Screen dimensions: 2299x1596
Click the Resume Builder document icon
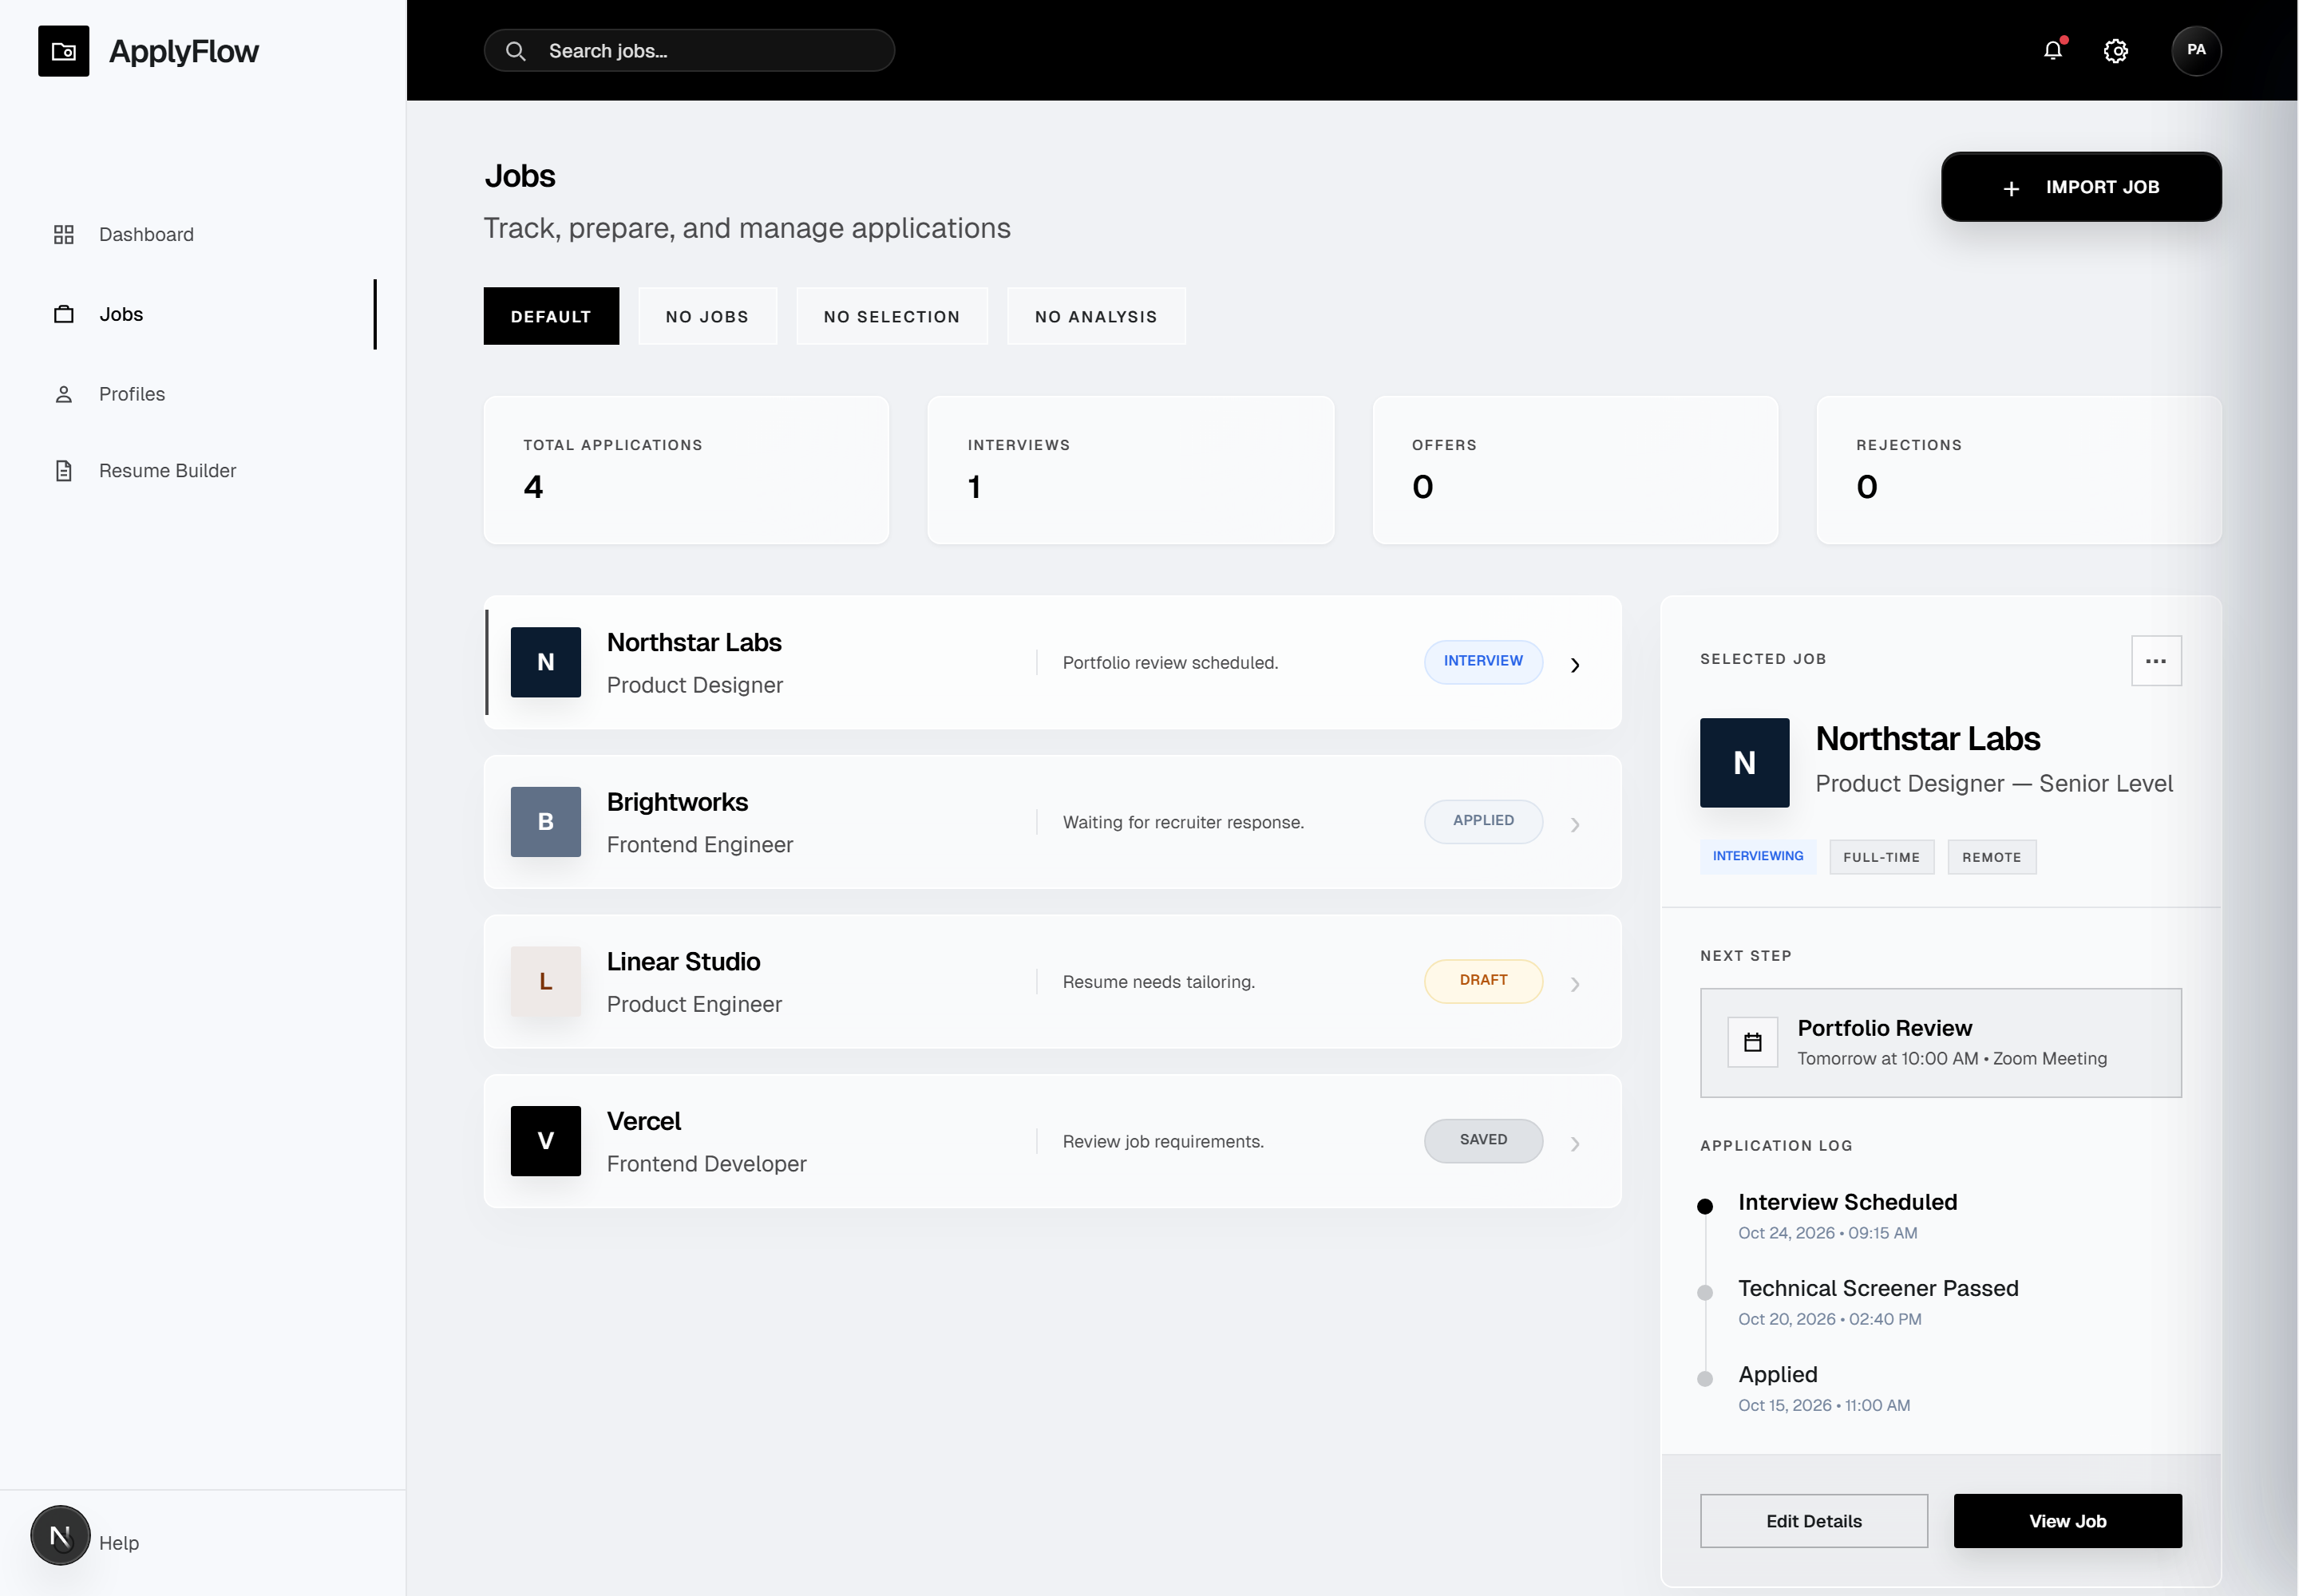click(63, 470)
